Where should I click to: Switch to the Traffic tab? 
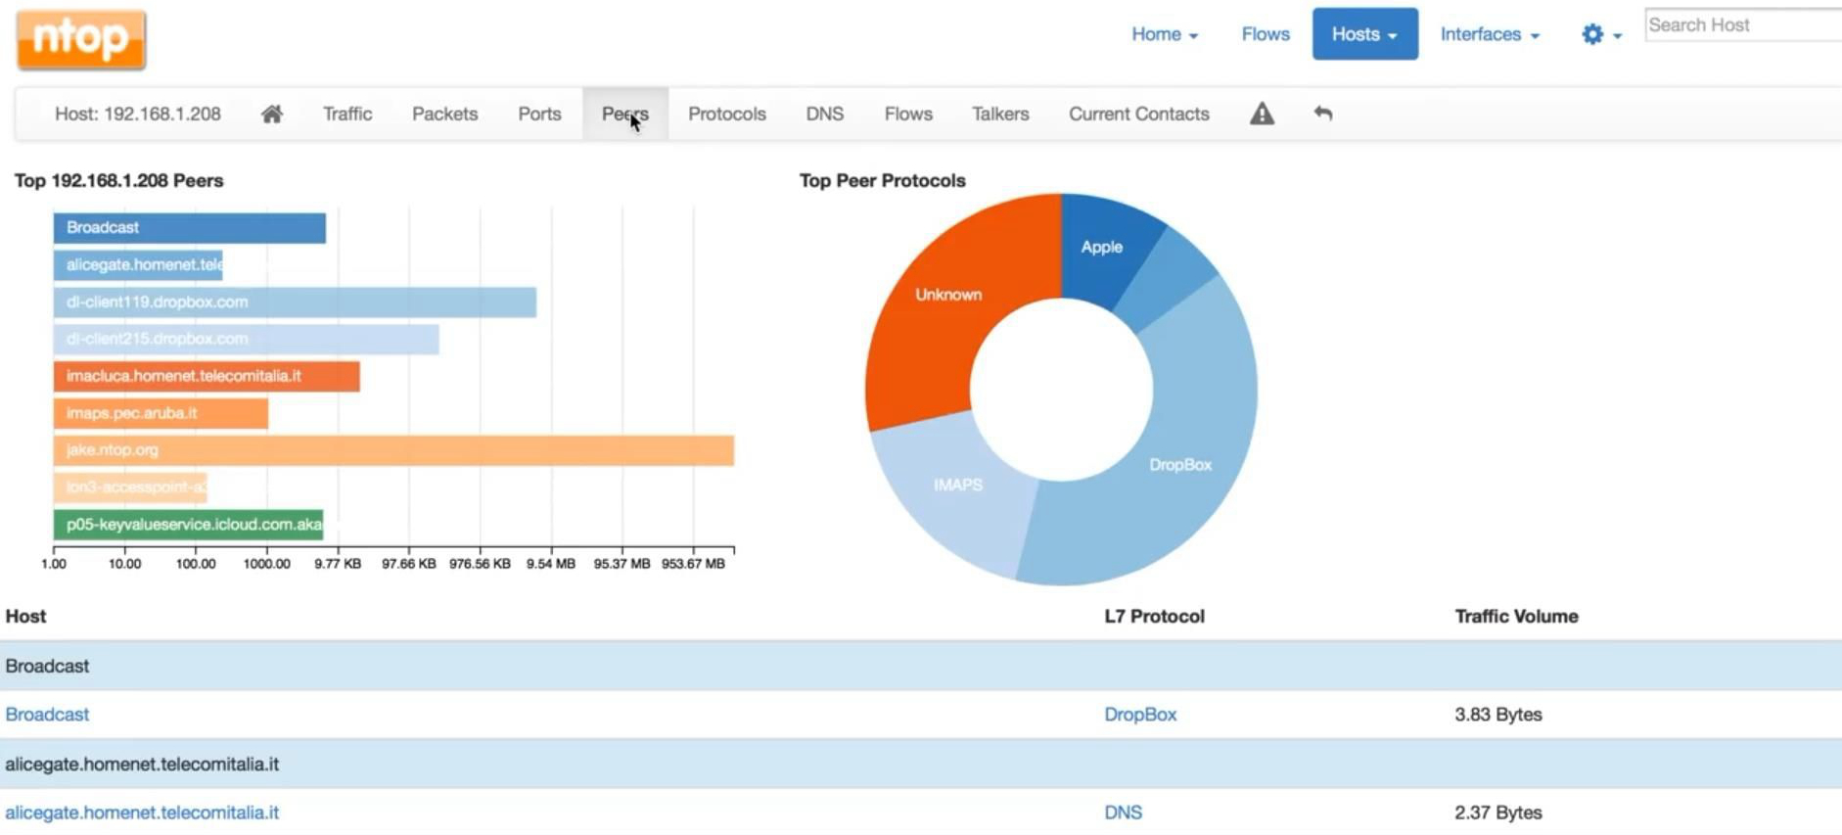pyautogui.click(x=347, y=114)
